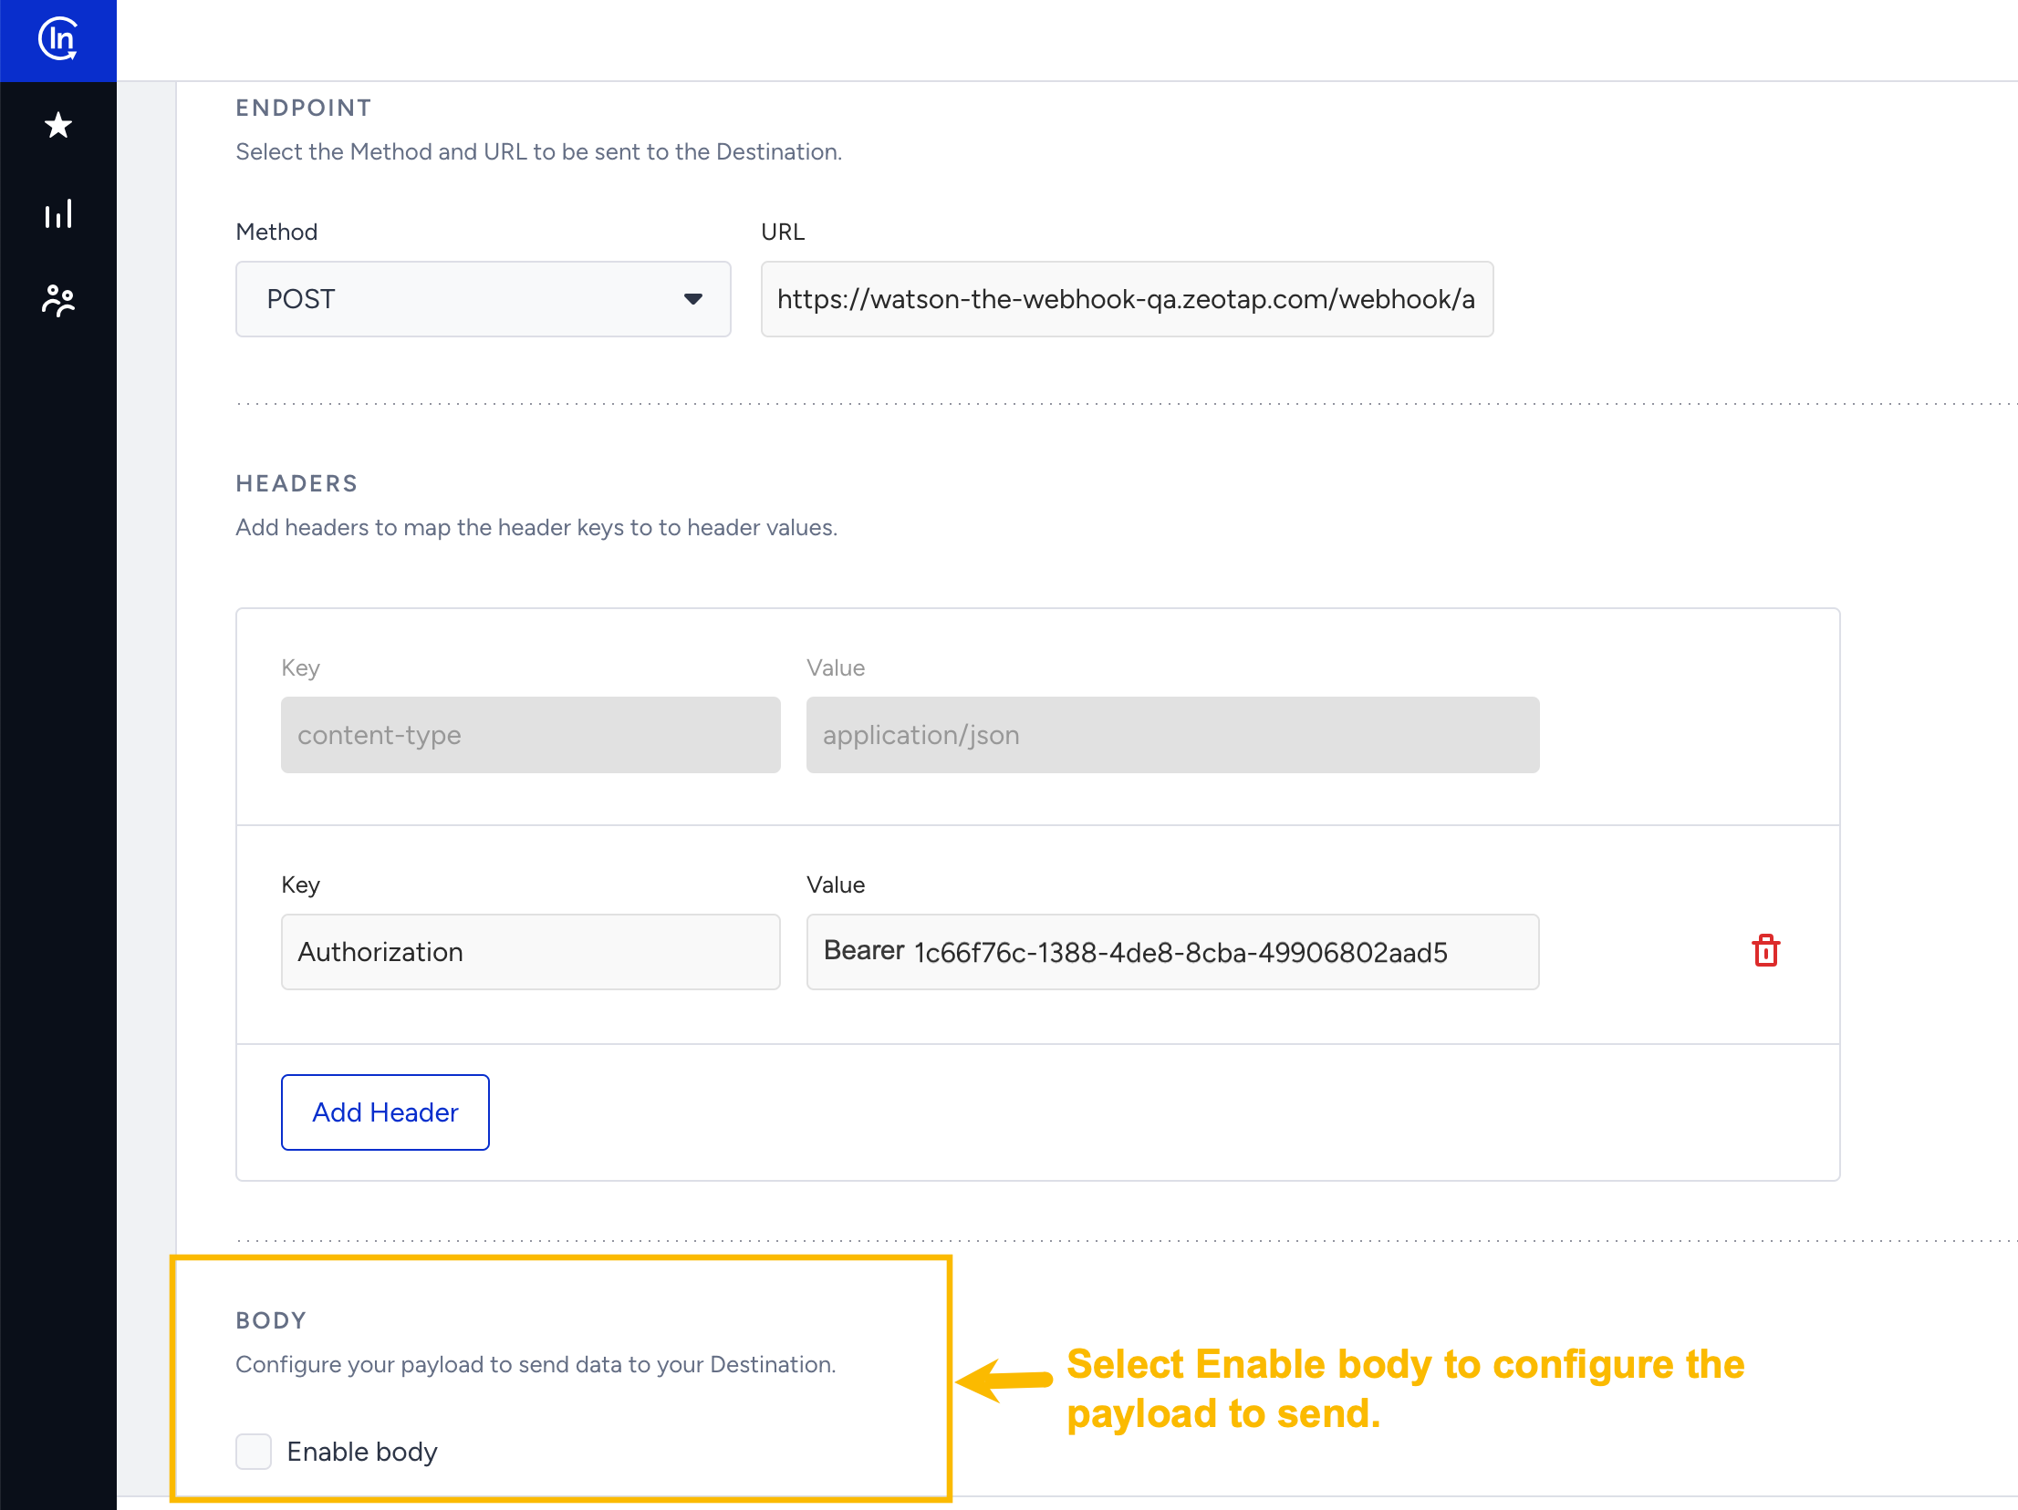The width and height of the screenshot is (2018, 1510).
Task: Focus the webhook URL input field
Action: coord(1126,299)
